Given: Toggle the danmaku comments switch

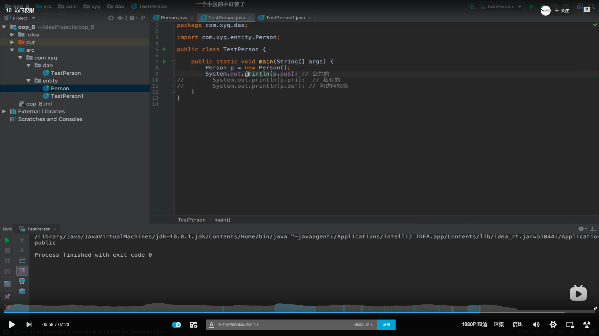Looking at the screenshot, I should point(176,324).
